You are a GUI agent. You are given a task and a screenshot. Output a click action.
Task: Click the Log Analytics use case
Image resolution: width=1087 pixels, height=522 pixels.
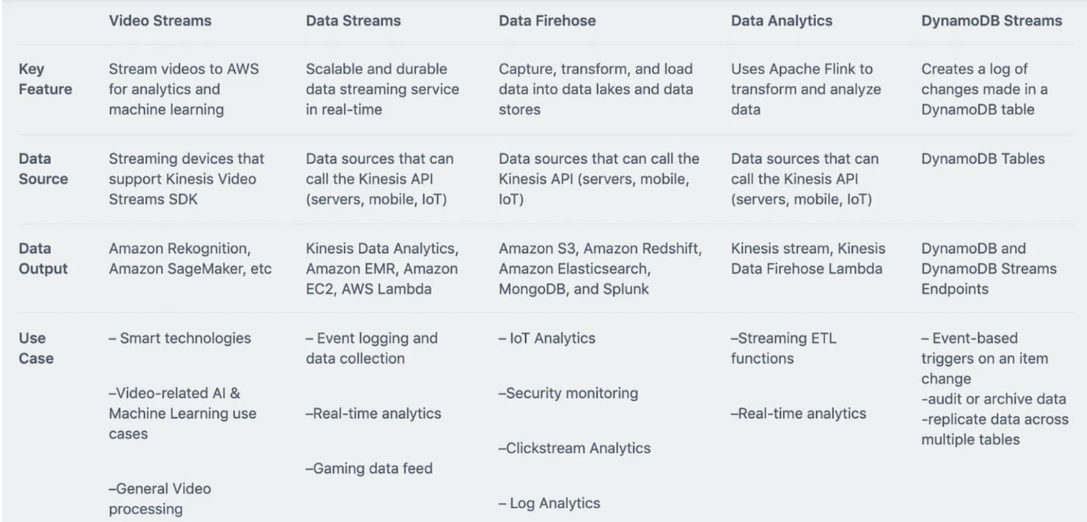point(550,503)
